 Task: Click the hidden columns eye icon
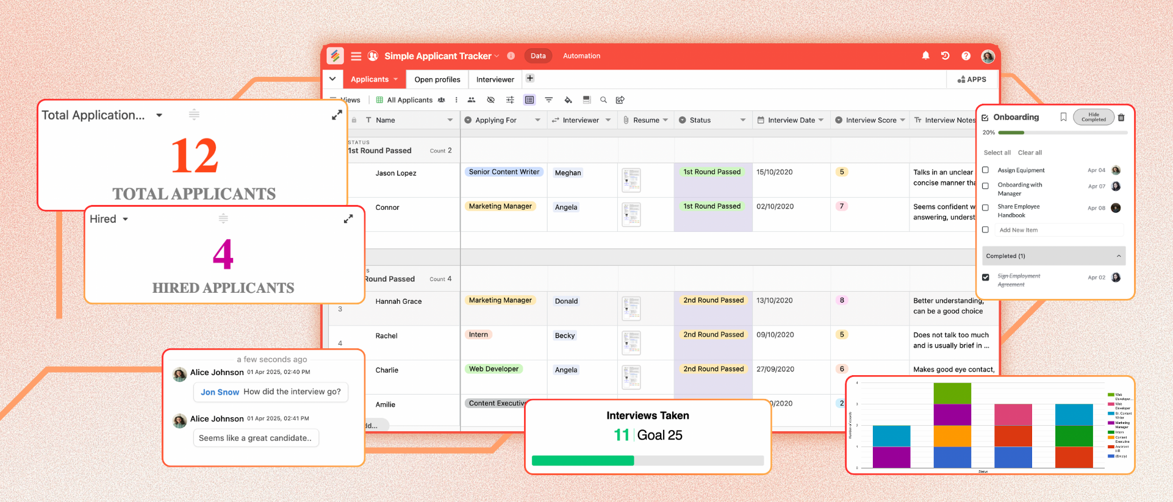[x=490, y=100]
